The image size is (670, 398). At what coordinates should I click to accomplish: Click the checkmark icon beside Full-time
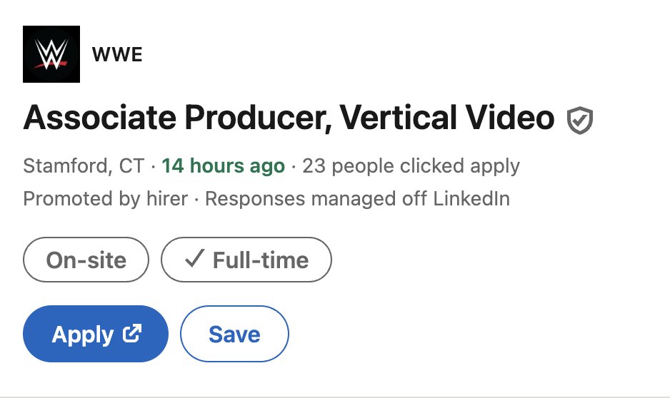tap(194, 259)
